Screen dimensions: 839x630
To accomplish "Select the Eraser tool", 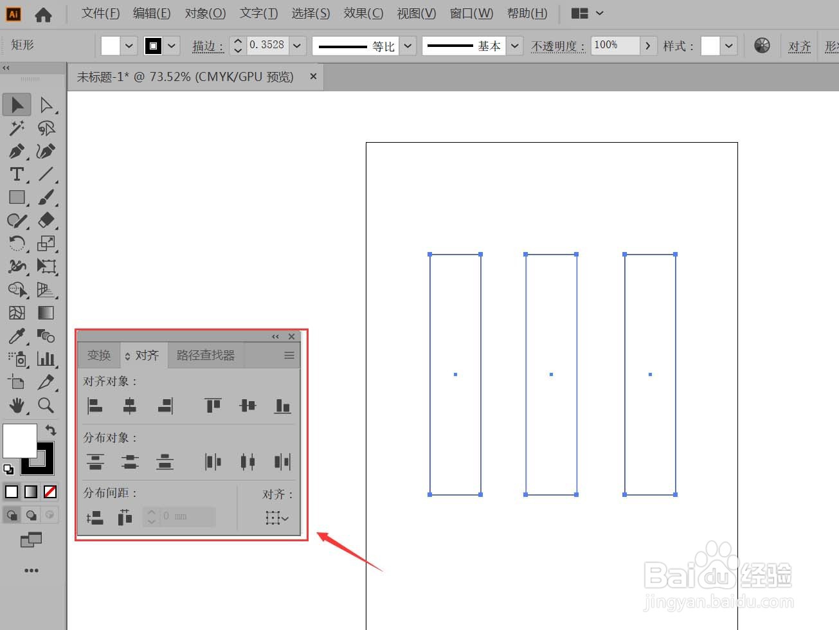I will (x=46, y=221).
